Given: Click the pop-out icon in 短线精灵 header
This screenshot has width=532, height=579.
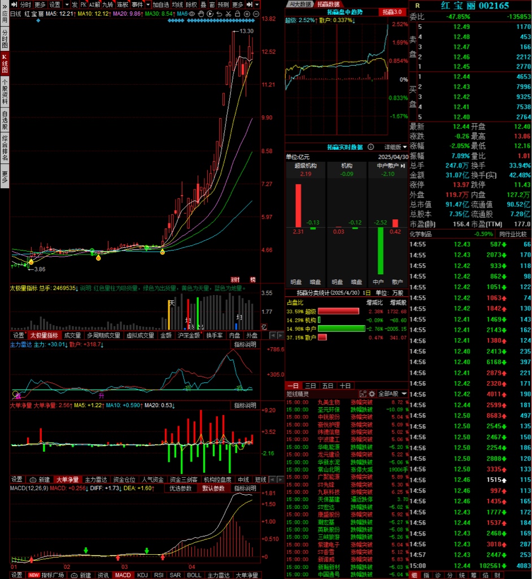Looking at the screenshot, I should [x=363, y=394].
